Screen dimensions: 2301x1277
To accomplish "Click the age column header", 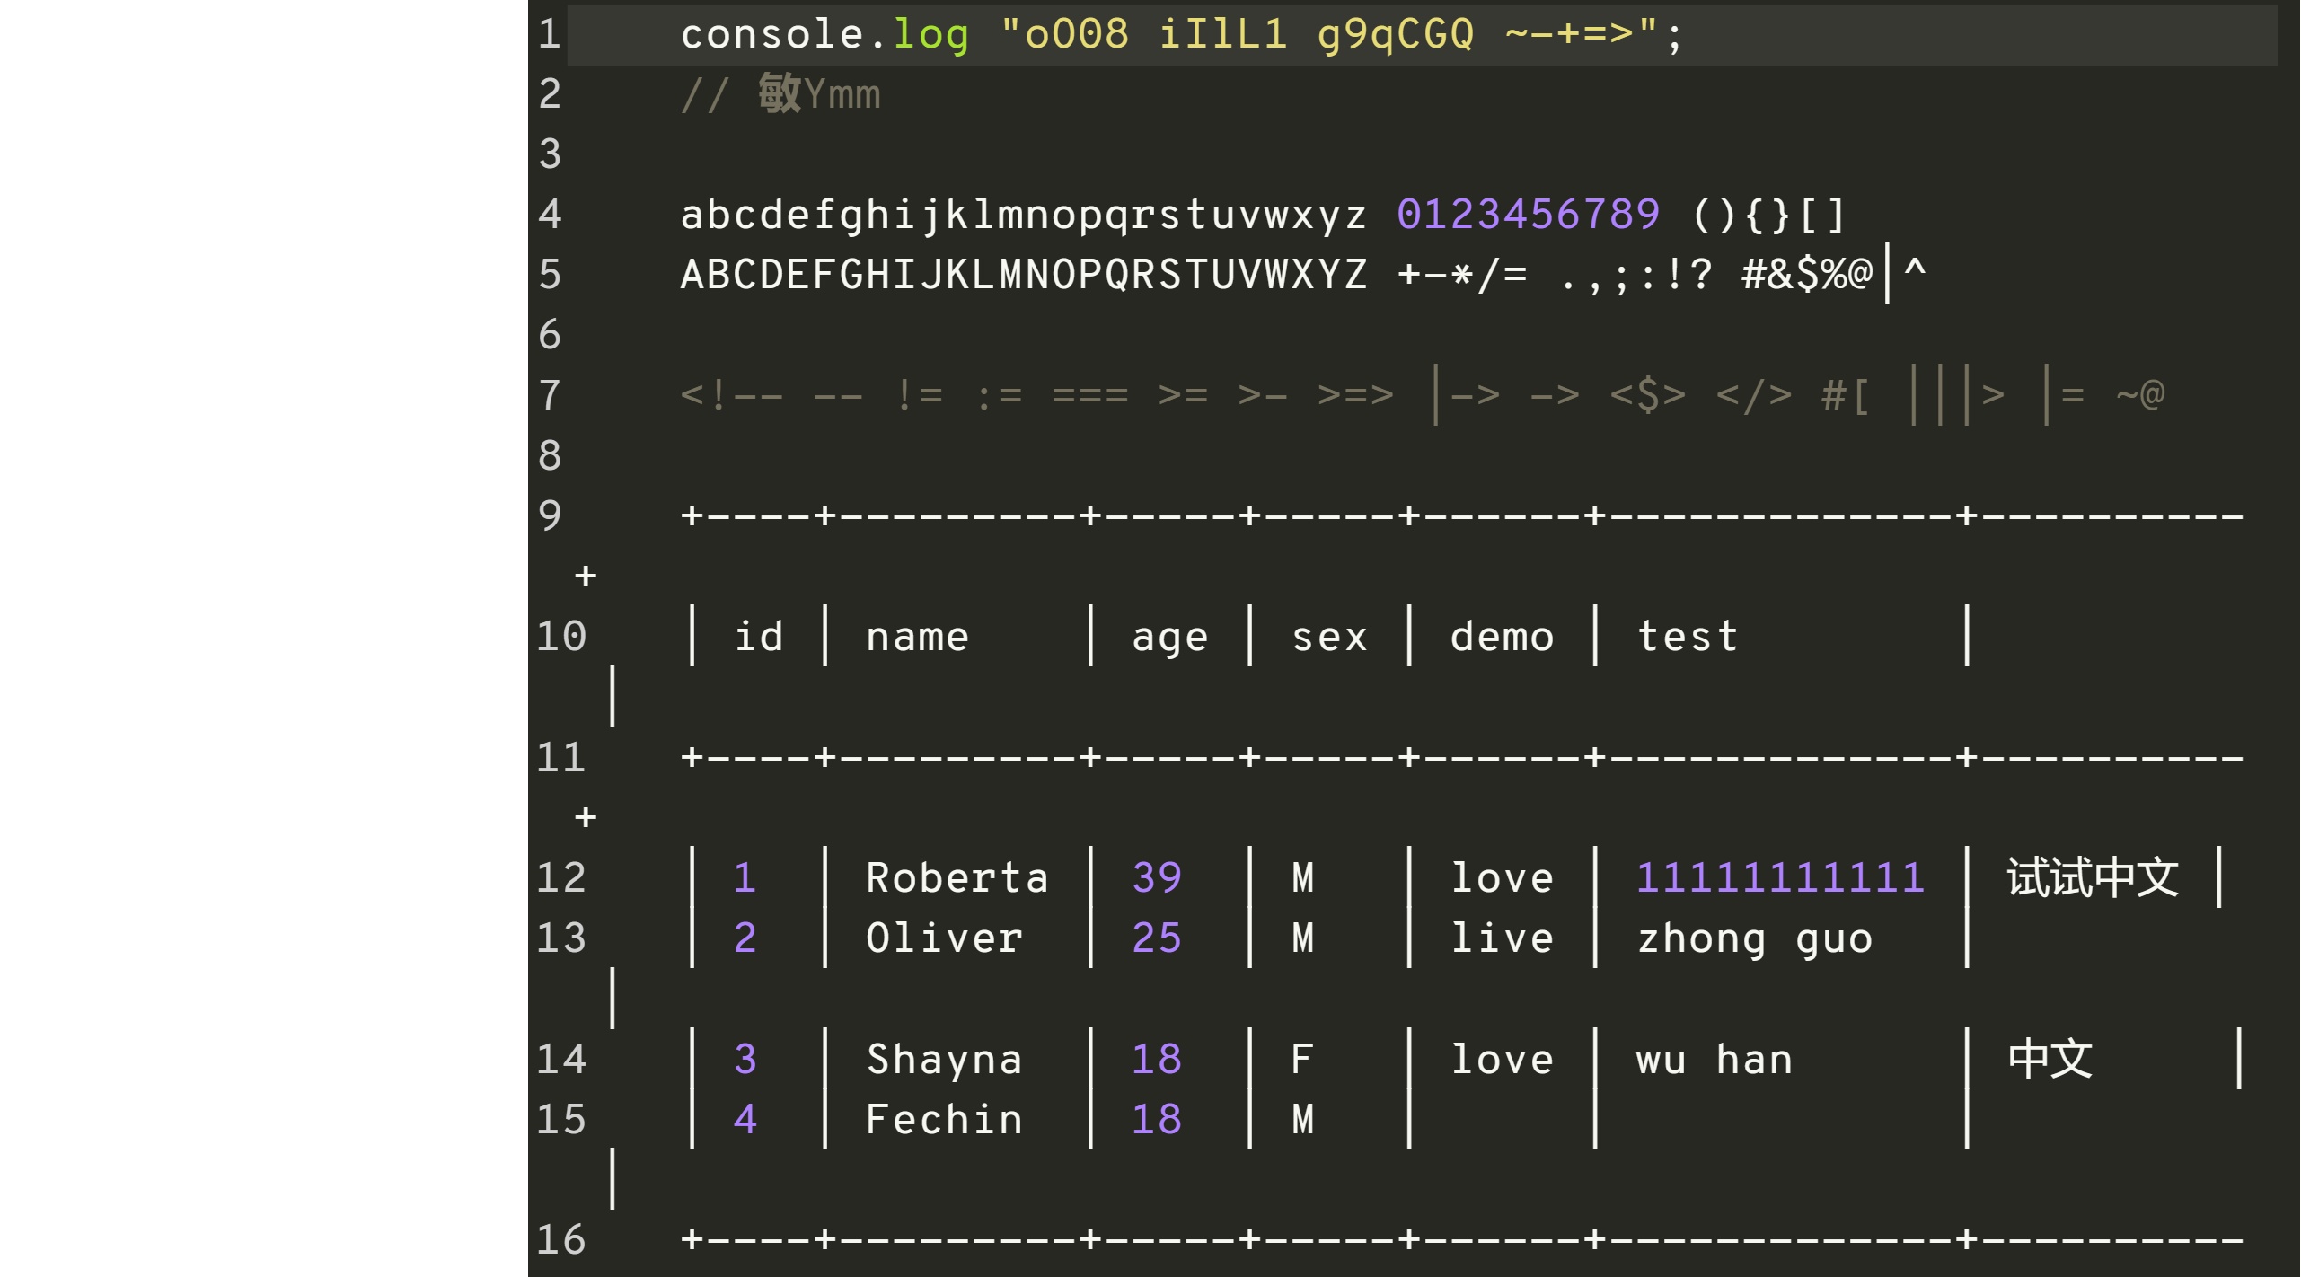I will (1170, 639).
